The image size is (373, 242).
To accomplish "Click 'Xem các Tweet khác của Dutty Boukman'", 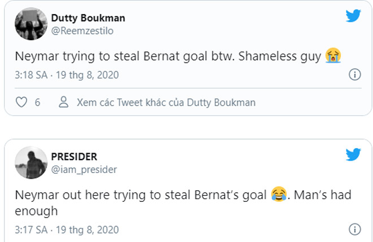I will click(166, 102).
